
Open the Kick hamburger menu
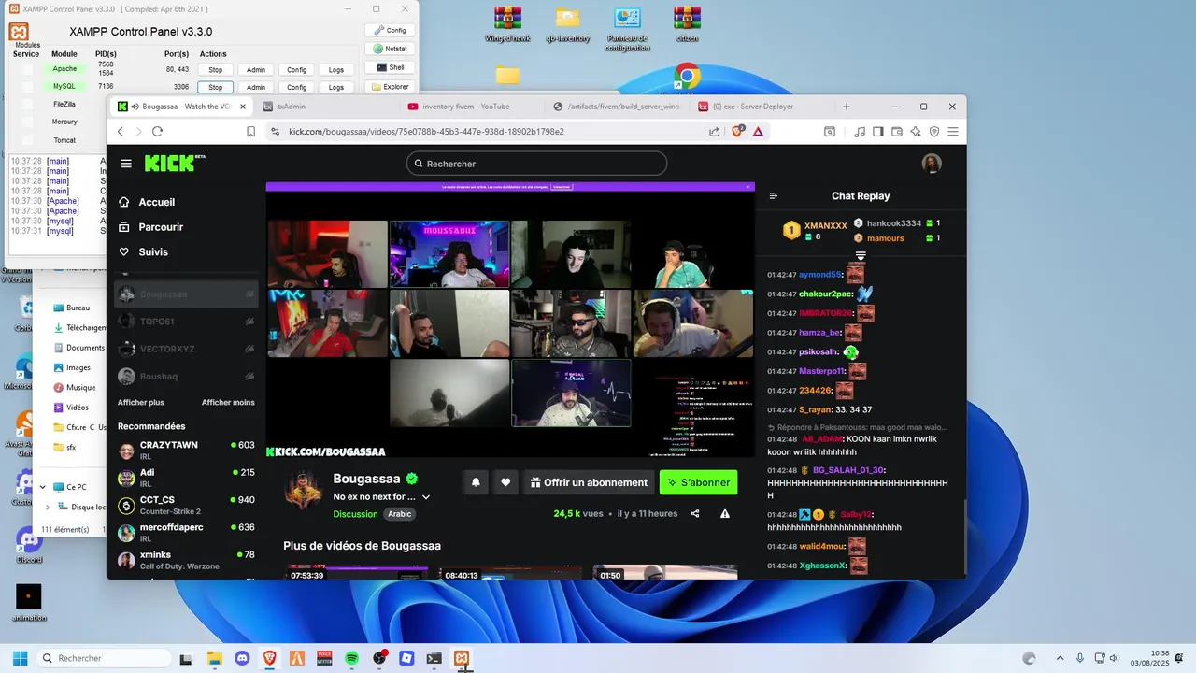tap(126, 164)
